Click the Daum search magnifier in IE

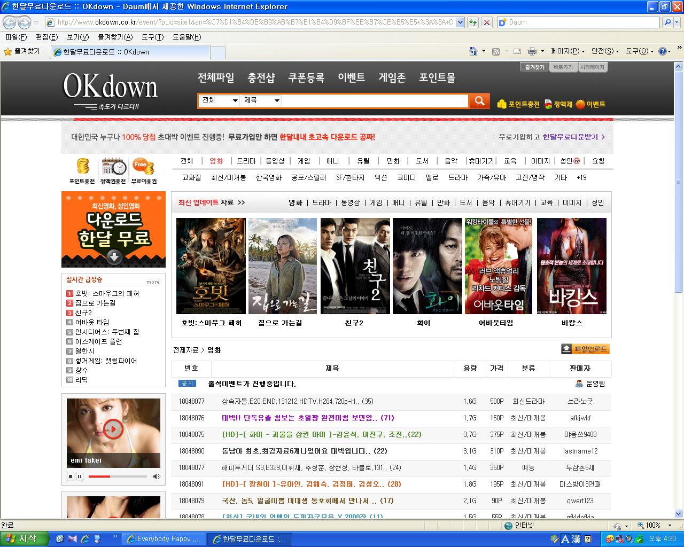click(x=667, y=22)
